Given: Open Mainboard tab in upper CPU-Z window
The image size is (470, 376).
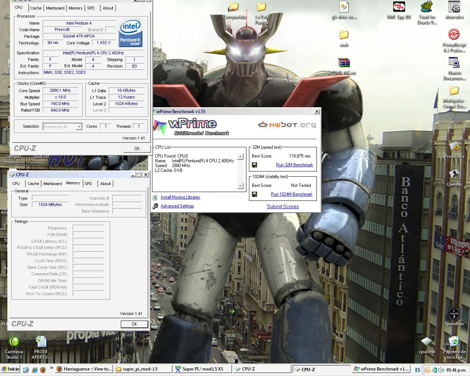Looking at the screenshot, I should click(x=55, y=8).
